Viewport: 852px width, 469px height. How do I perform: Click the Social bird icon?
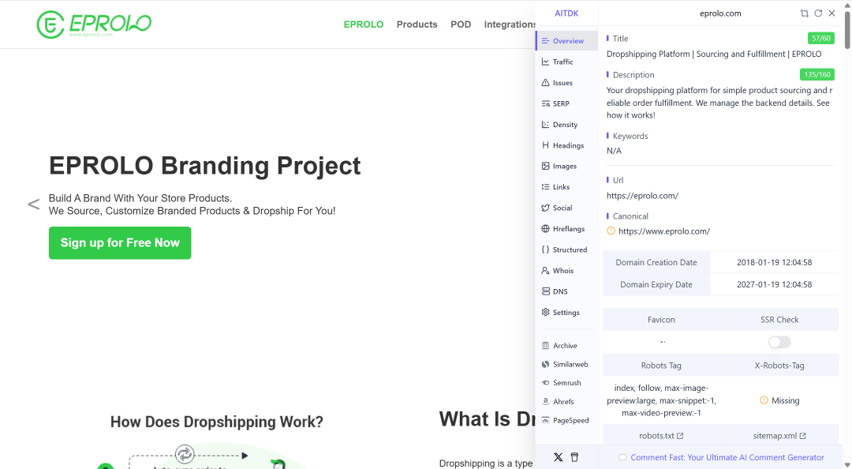point(546,208)
